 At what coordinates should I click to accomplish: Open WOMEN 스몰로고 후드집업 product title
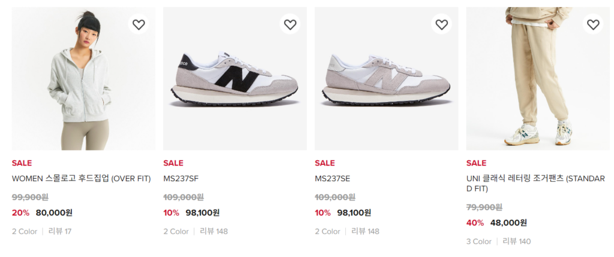[80, 178]
